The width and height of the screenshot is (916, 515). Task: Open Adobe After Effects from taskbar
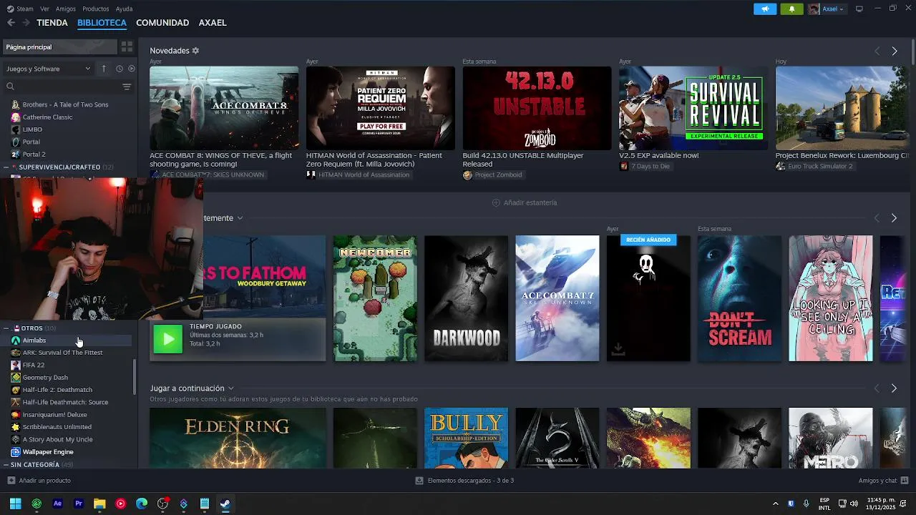pos(58,504)
